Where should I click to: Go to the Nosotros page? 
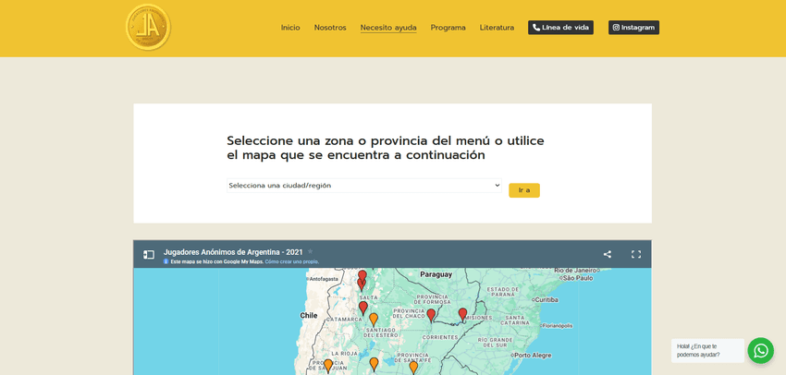pyautogui.click(x=330, y=28)
